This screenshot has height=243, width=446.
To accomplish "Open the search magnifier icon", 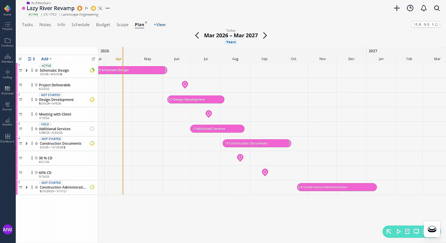I will point(437,8).
